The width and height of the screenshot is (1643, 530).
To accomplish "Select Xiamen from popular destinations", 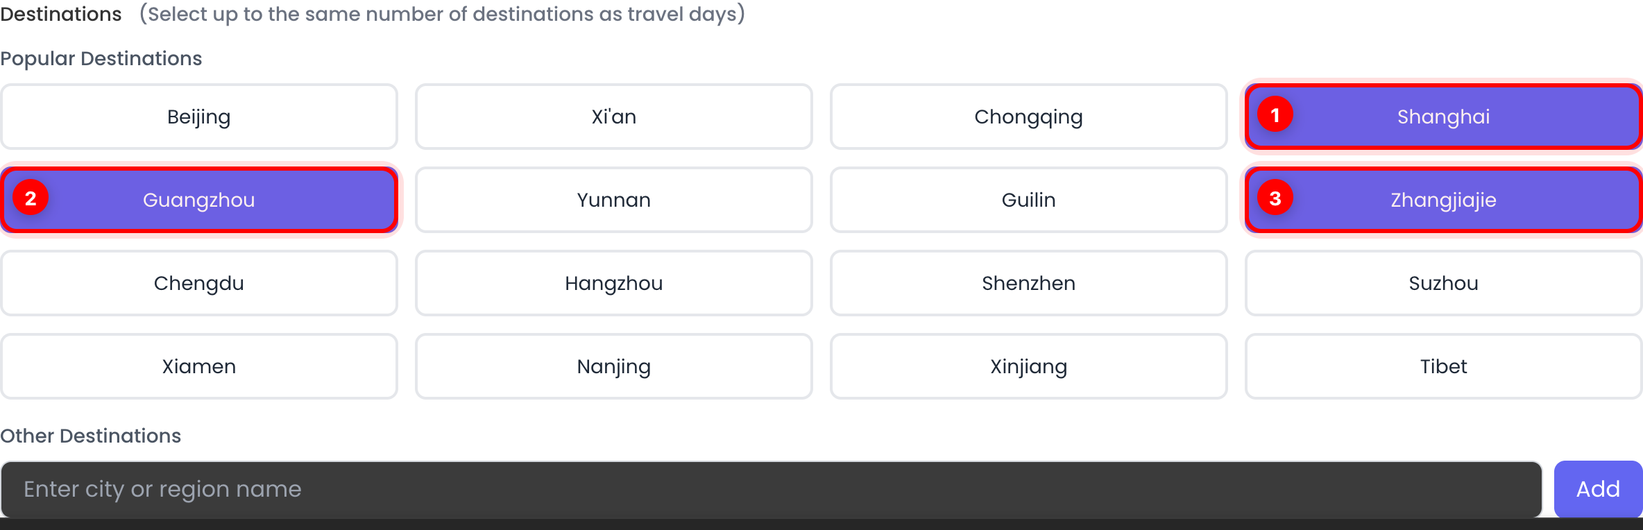I will [198, 366].
